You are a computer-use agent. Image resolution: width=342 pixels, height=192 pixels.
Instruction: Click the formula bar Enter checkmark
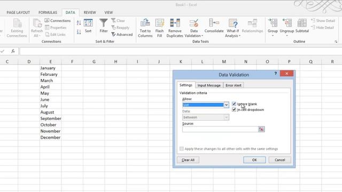(x=2, y=51)
